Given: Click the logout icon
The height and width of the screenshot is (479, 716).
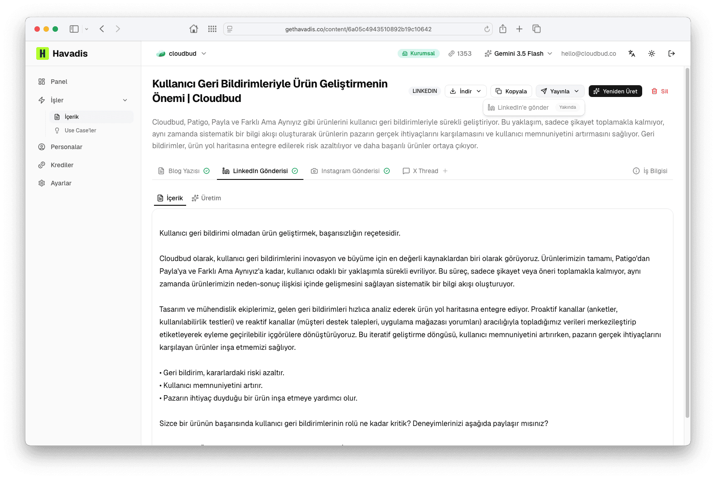Looking at the screenshot, I should click(x=672, y=53).
